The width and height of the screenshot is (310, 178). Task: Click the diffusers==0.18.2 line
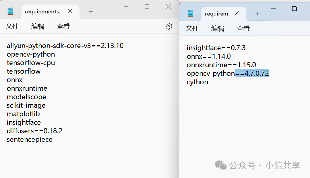(x=34, y=131)
